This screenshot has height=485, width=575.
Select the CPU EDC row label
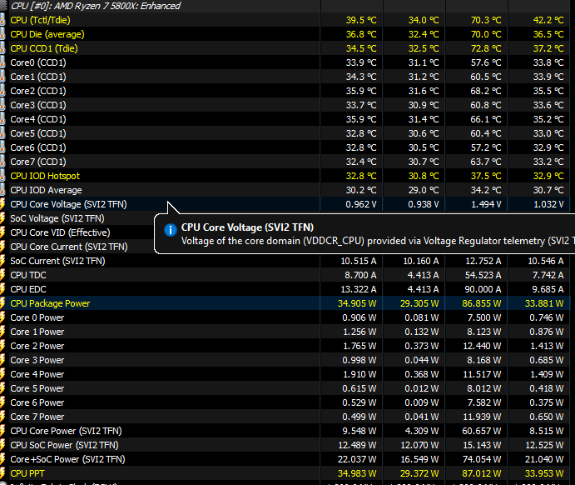(x=28, y=289)
